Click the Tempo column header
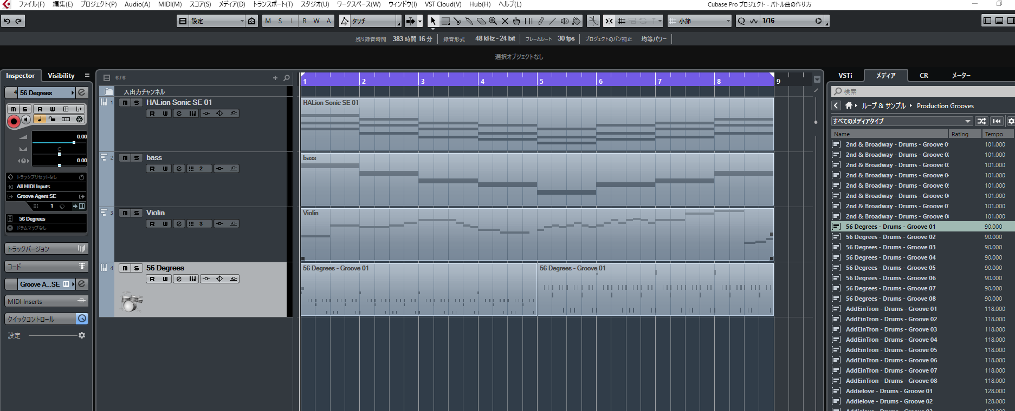1015x411 pixels. 998,134
